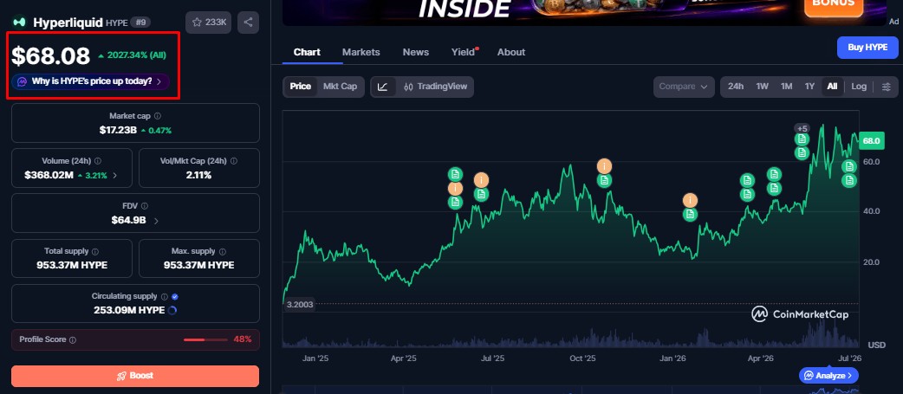Open FDV info icon

pos(145,206)
